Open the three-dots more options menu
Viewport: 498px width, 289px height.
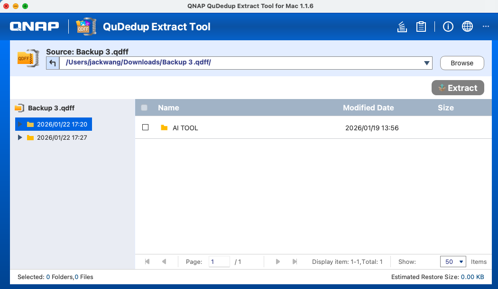(485, 27)
